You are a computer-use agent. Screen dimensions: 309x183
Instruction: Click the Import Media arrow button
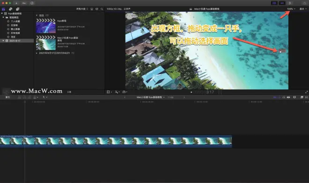16,3
